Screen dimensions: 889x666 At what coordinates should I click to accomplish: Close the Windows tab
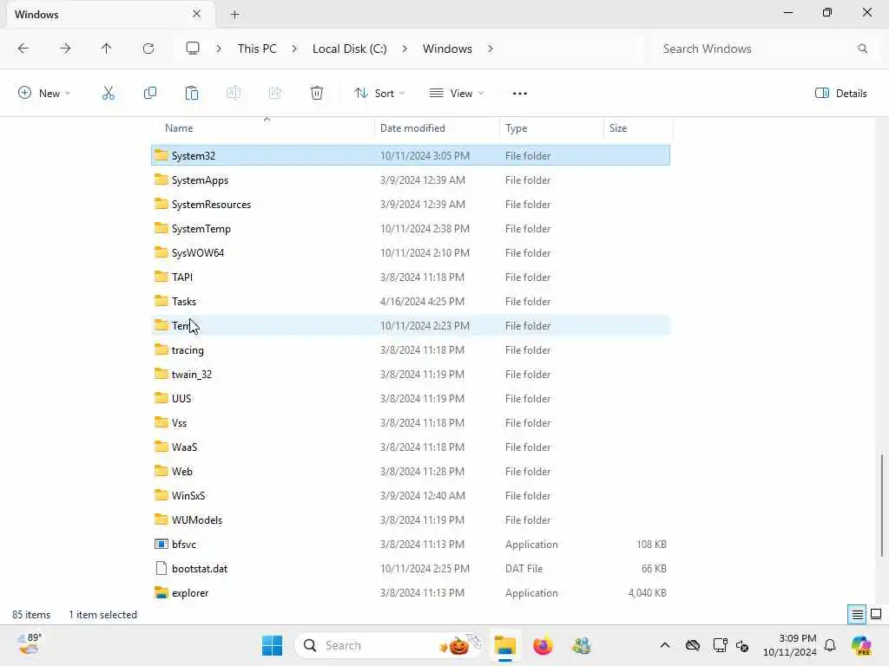197,14
